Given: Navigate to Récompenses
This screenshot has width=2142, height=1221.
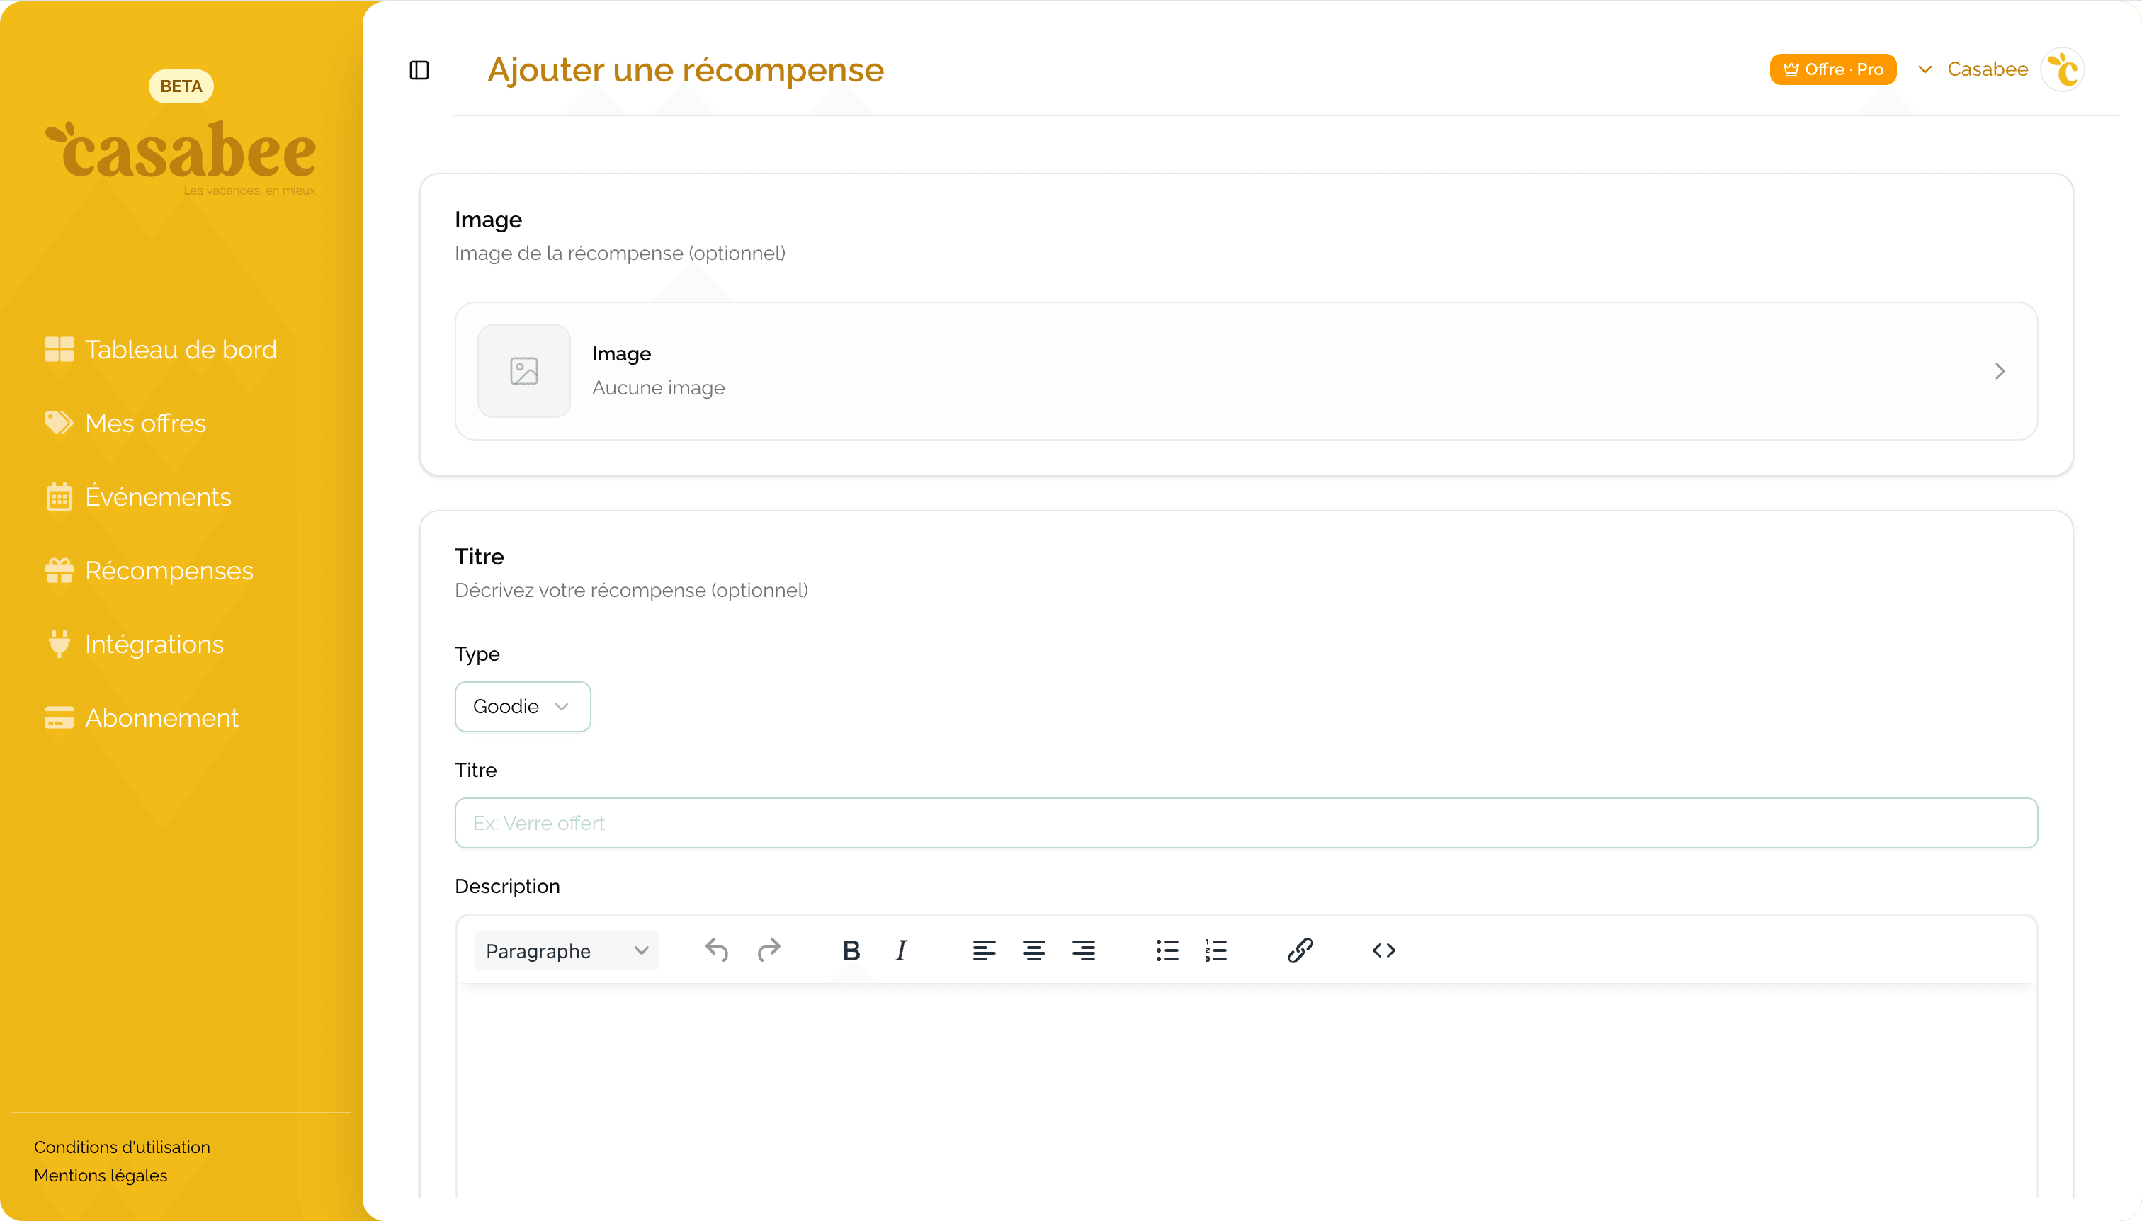Looking at the screenshot, I should coord(149,570).
